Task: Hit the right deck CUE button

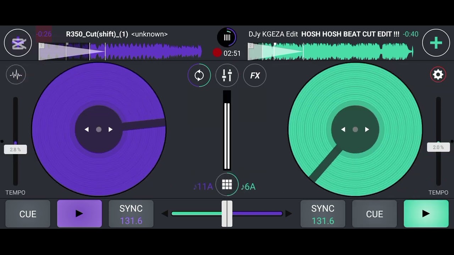Action: 375,214
